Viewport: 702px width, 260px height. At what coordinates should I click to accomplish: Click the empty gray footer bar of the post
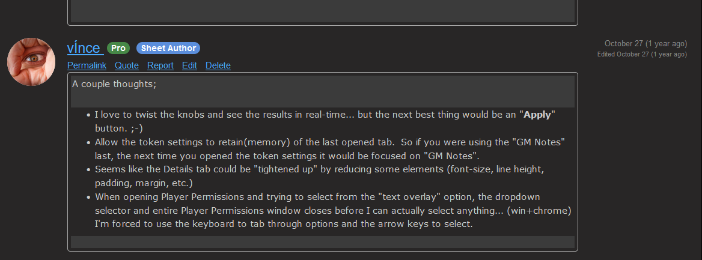point(323,241)
